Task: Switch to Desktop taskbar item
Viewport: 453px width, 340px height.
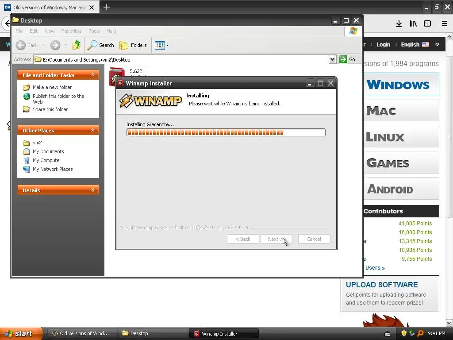Action: 153,333
